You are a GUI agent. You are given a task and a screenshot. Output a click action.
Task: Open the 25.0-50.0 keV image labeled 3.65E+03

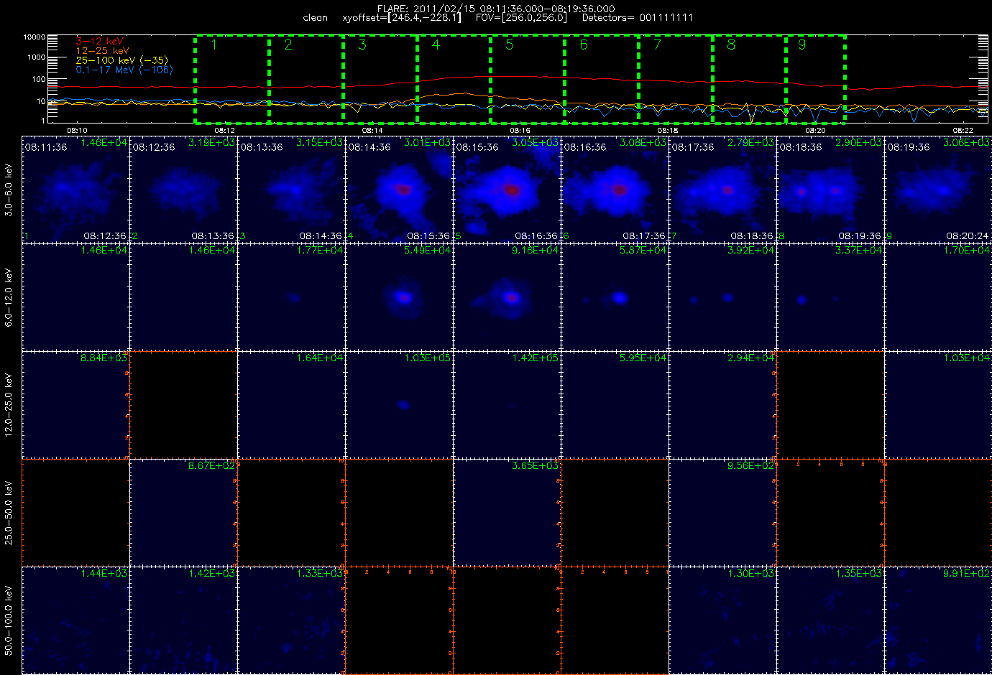pos(507,512)
